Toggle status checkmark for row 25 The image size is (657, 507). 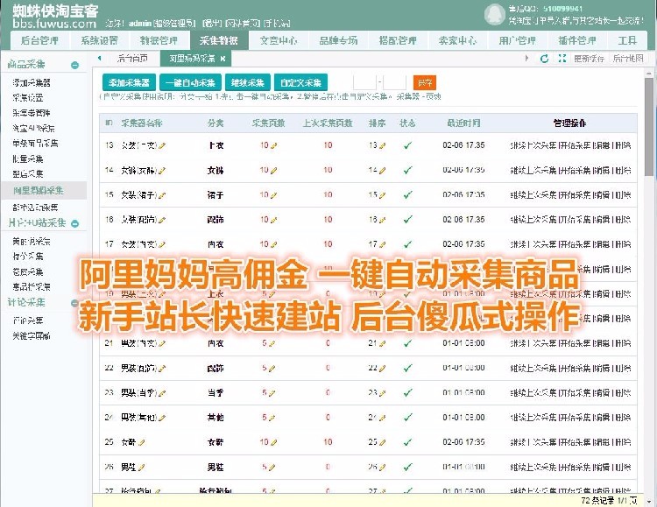click(407, 442)
